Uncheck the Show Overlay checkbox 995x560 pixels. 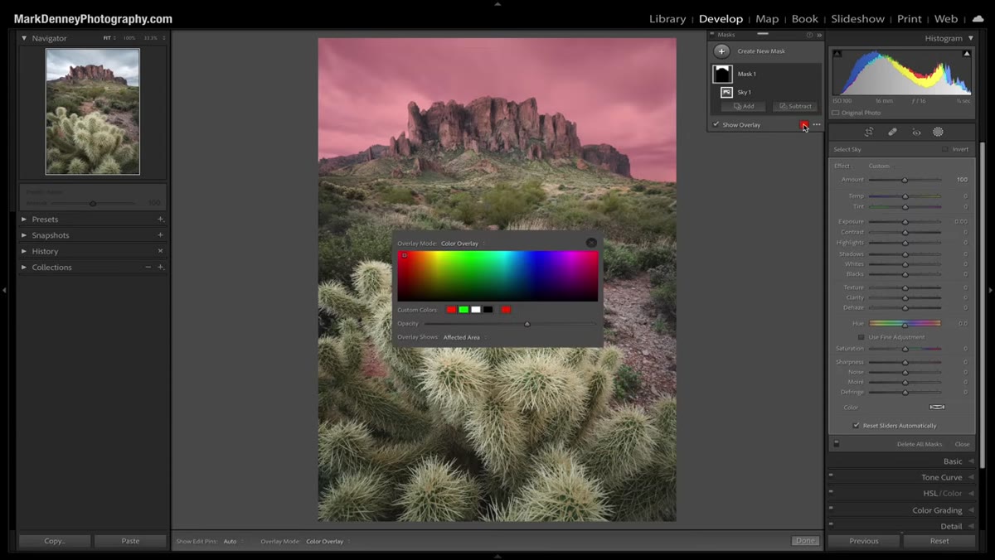(716, 125)
